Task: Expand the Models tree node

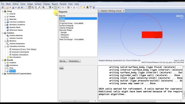Action: point(5,17)
